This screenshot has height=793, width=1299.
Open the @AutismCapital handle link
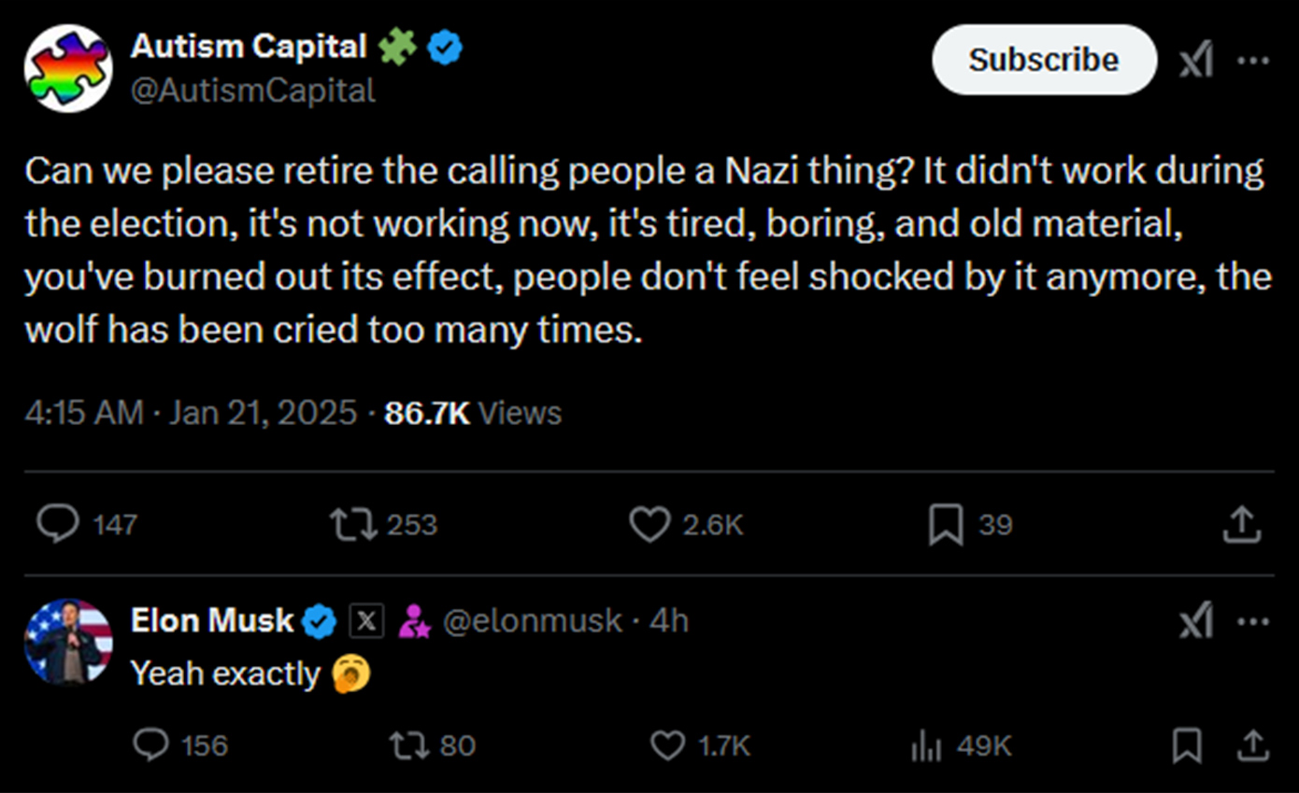(x=253, y=91)
